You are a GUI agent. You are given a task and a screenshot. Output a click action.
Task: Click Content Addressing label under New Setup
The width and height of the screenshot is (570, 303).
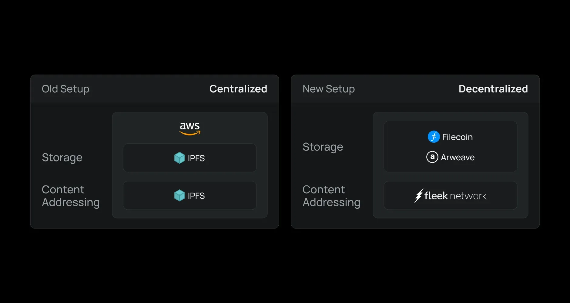(x=331, y=196)
